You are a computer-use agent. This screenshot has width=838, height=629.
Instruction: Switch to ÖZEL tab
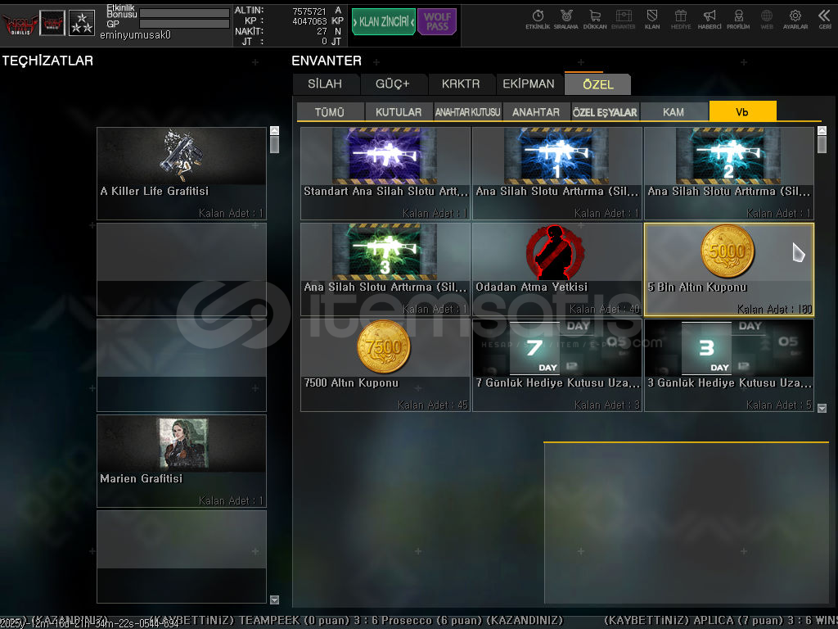pyautogui.click(x=597, y=84)
